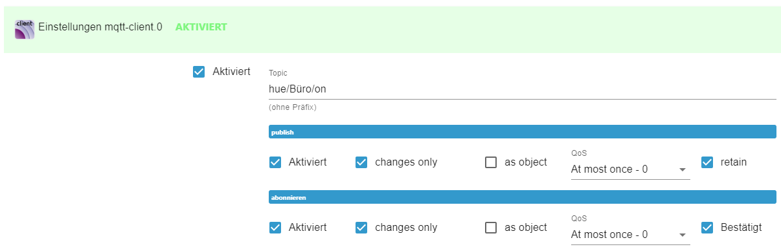Viewport: 781px width, 249px height.
Task: Toggle the Bestätigt checkbox
Action: [x=707, y=228]
